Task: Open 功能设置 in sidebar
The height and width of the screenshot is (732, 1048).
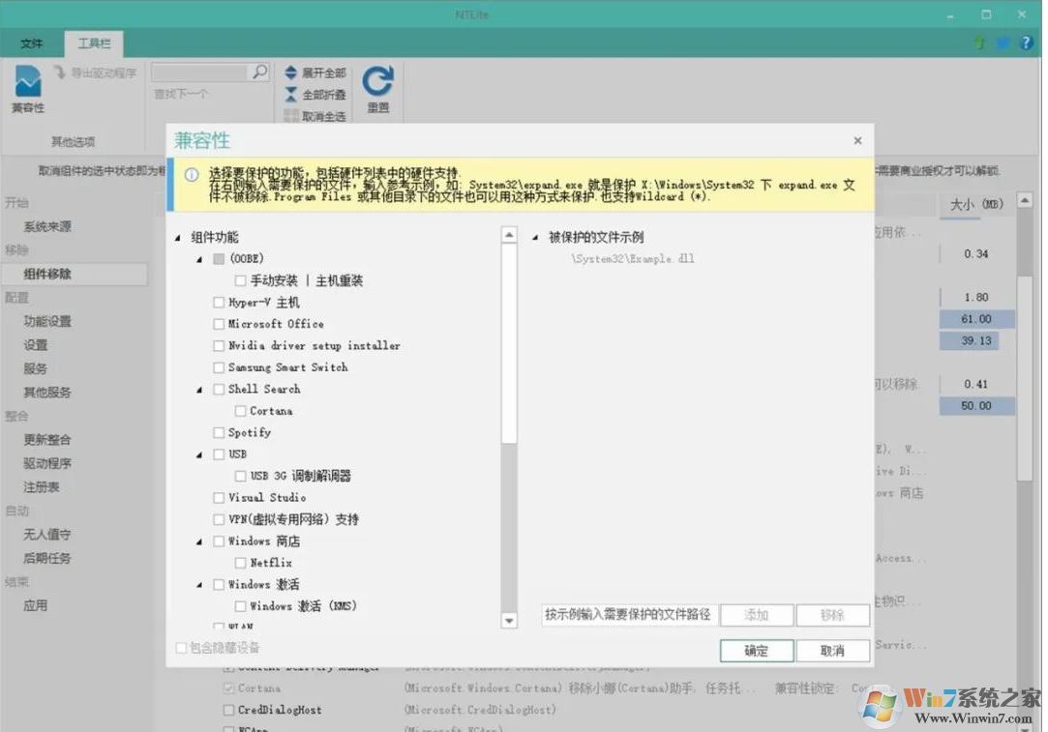Action: click(x=47, y=321)
